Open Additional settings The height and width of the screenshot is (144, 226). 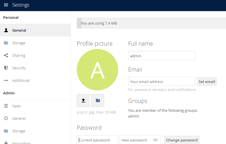35,80
